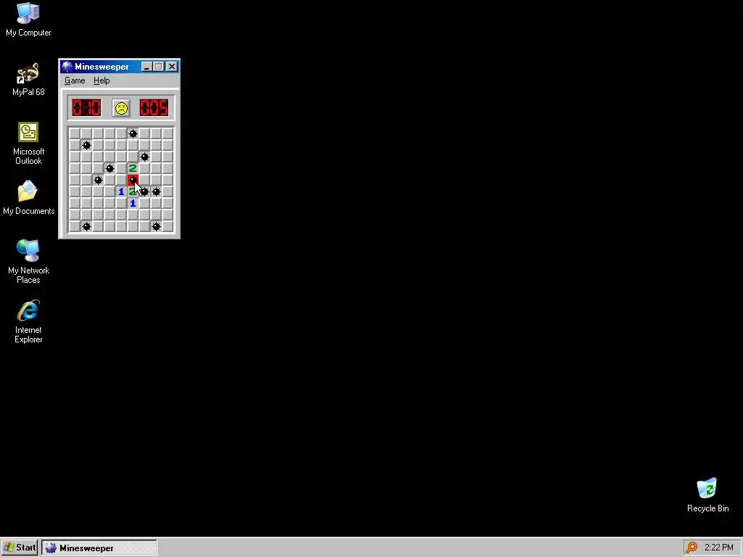Open the My Computer desktop icon
The width and height of the screenshot is (743, 557).
pos(28,20)
